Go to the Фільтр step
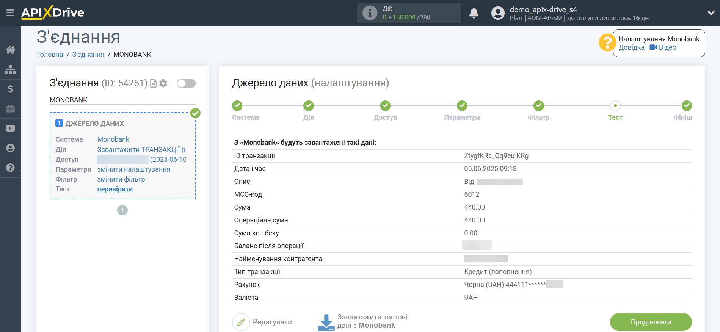The width and height of the screenshot is (720, 332). (x=539, y=106)
